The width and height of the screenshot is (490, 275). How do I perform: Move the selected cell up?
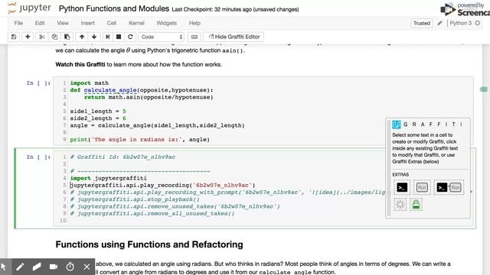point(82,37)
